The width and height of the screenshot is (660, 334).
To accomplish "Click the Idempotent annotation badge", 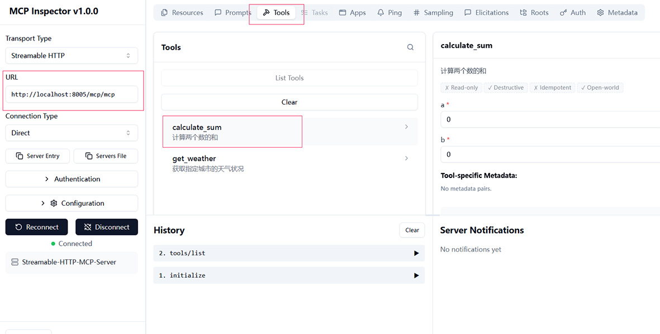I will click(x=552, y=88).
